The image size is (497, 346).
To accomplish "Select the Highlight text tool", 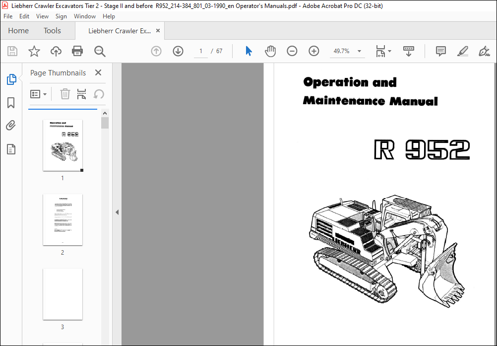I will coord(463,51).
